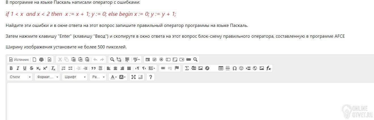The image size is (374, 120).
Task: Paste from Word icon
Action: point(87,59)
